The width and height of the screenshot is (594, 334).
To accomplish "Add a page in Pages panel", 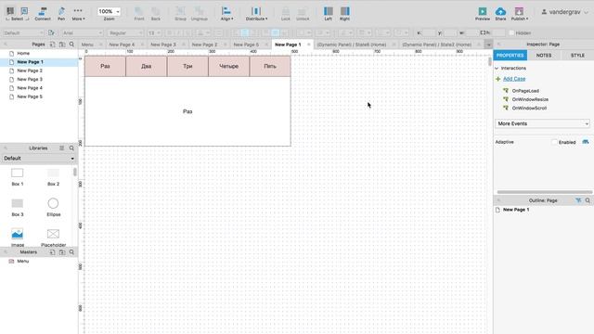I will tap(52, 45).
